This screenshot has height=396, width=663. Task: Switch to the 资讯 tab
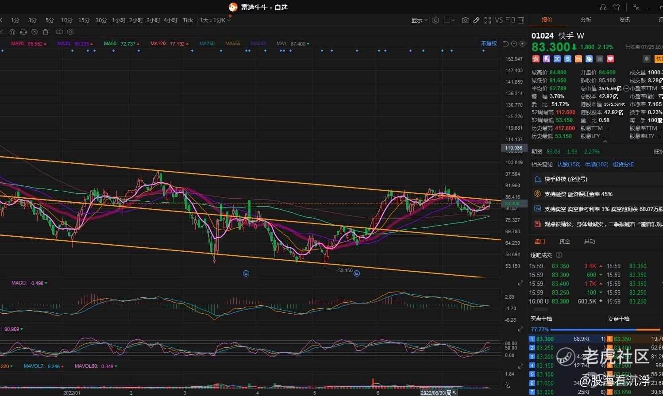(625, 20)
